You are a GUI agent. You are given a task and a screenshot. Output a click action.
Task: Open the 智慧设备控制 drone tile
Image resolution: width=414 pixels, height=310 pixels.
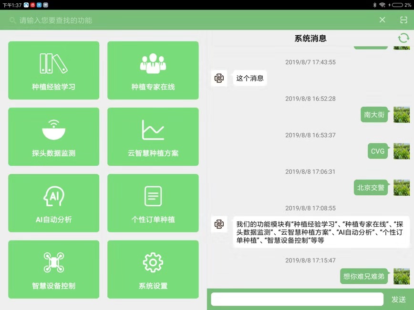53,269
